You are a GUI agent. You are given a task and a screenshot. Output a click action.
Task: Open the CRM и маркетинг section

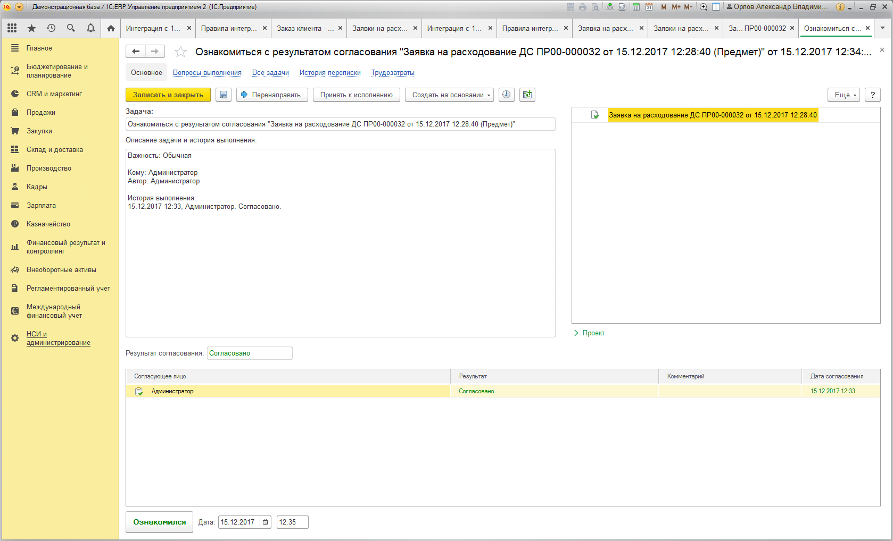pos(54,94)
